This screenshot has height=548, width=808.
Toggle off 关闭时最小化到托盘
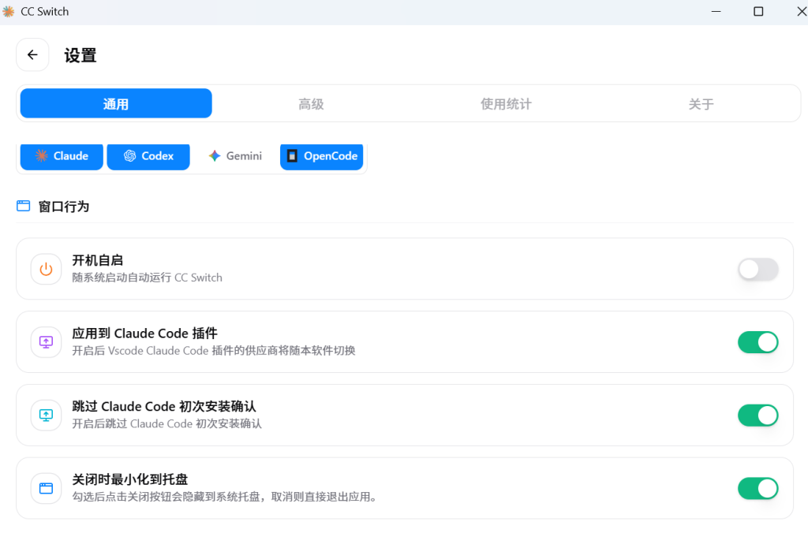tap(757, 488)
